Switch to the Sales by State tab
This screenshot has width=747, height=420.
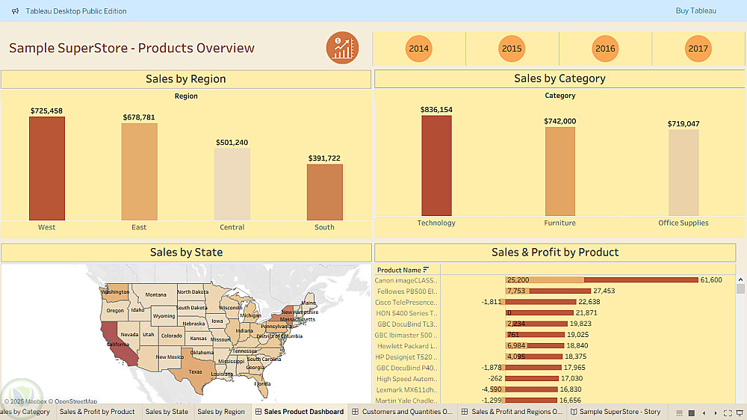coord(167,412)
